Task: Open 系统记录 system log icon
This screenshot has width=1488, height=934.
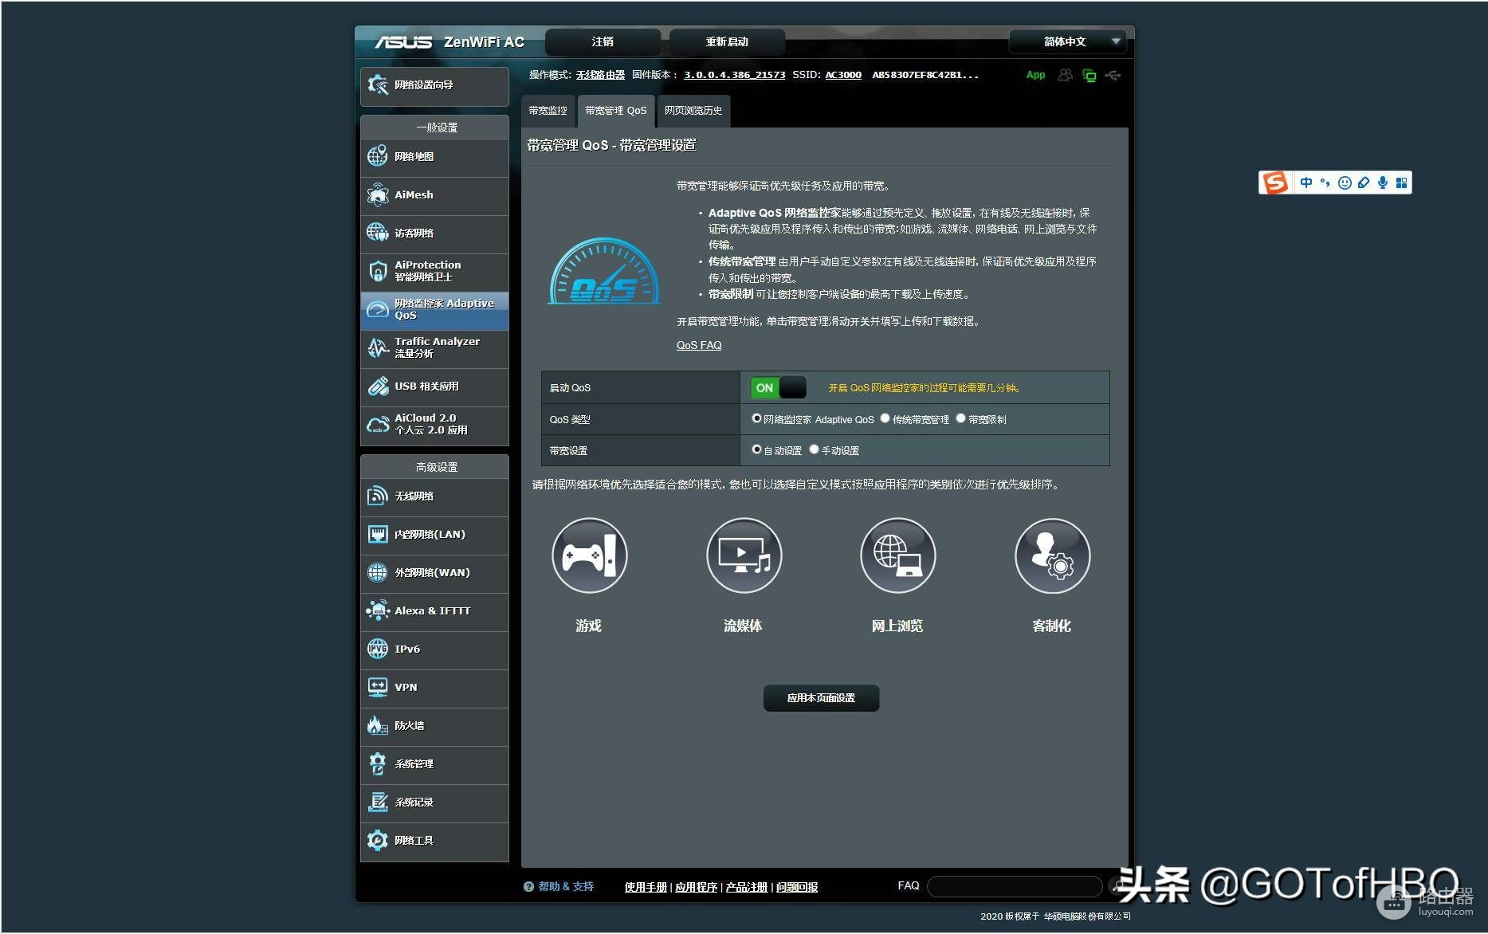Action: pyautogui.click(x=378, y=802)
